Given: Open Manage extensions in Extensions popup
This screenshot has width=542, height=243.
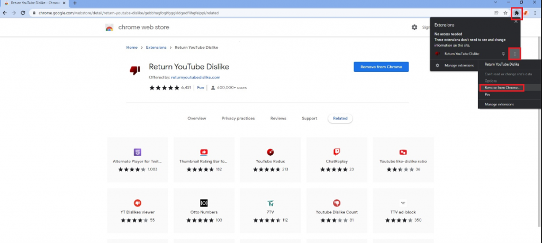Looking at the screenshot, I should pos(459,65).
